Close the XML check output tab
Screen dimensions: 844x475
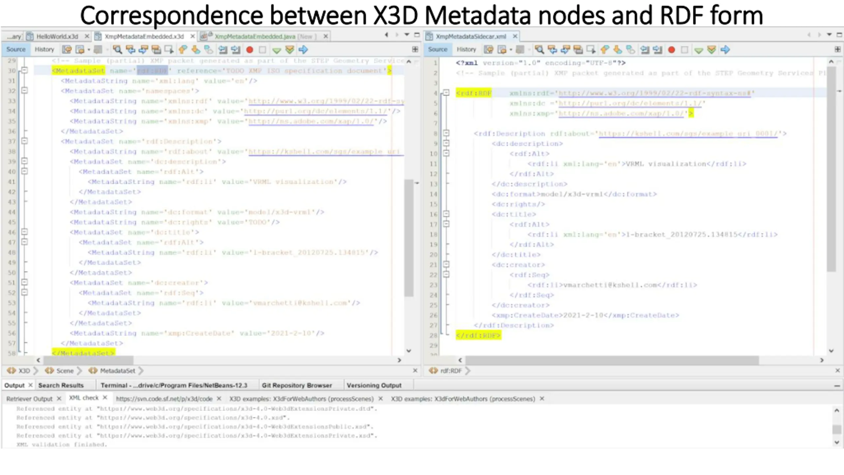pos(105,397)
